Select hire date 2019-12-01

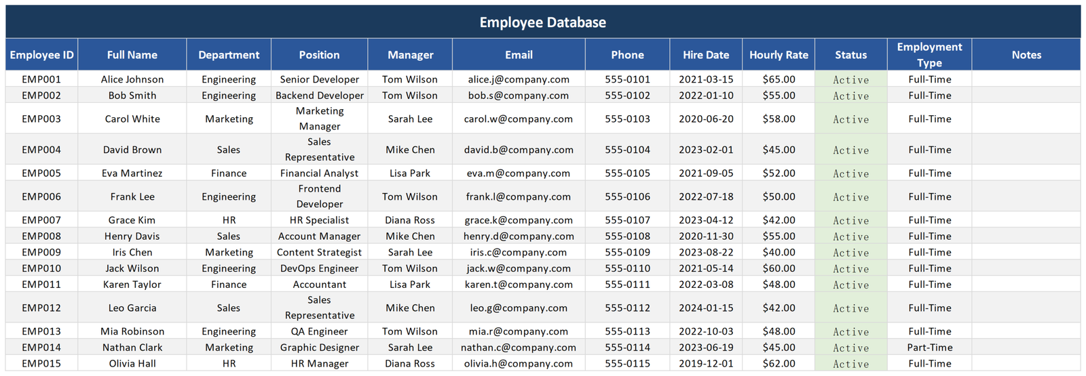(706, 364)
